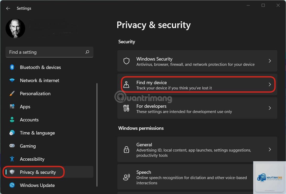Viewport: 286px width, 194px height.
Task: Open Windows Security entry
Action: [197, 61]
